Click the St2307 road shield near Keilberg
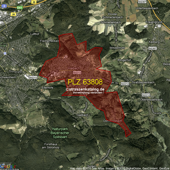The image size is (170, 170). click(x=152, y=48)
